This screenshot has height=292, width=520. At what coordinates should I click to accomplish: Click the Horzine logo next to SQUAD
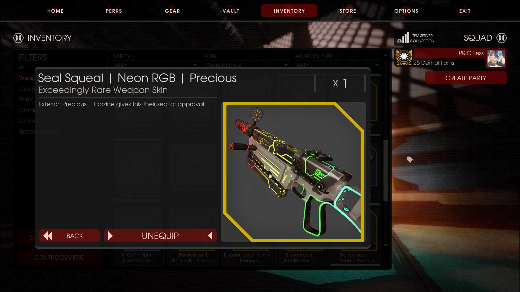(501, 38)
